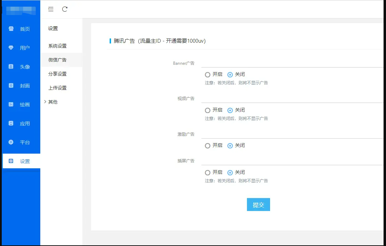Click the 插屏广告 field label

coord(186,161)
